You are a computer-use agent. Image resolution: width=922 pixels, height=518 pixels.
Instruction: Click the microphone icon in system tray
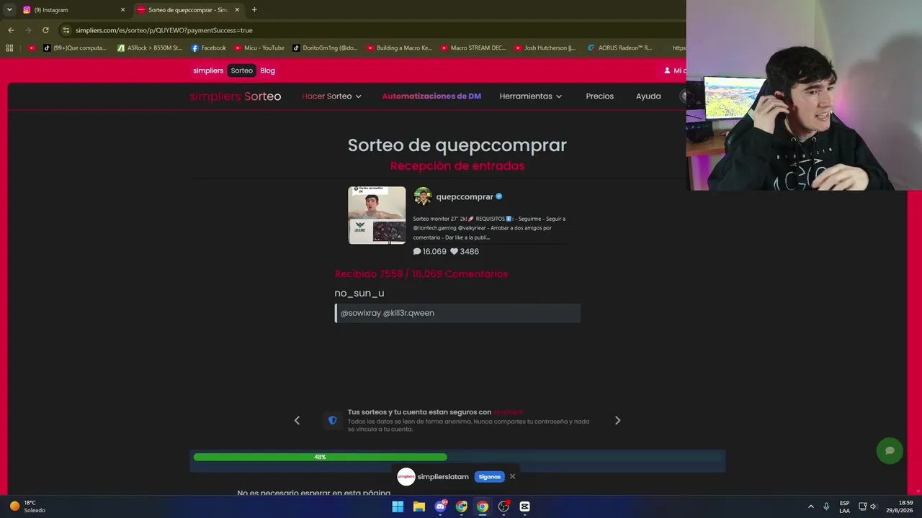tap(826, 506)
